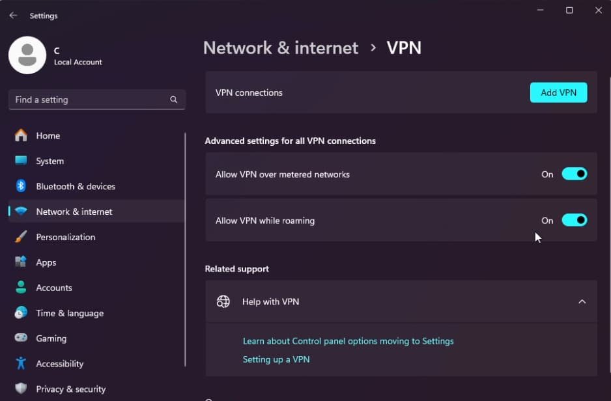
Task: Click the Gaming controller icon
Action: (21, 339)
